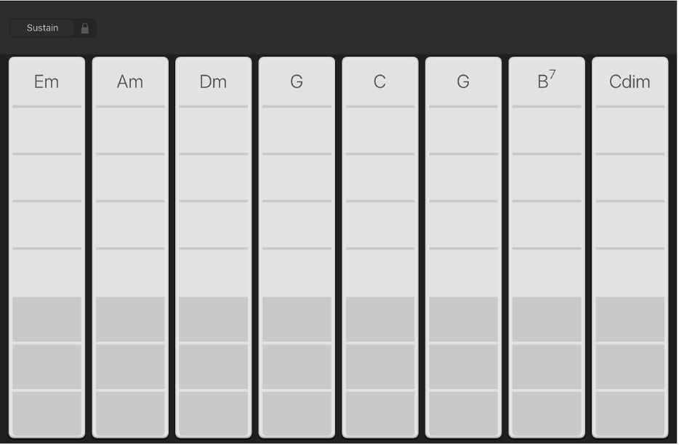Strum the bottom chord zone of the second G strip
Image resolution: width=679 pixels, height=445 pixels.
coord(463,414)
